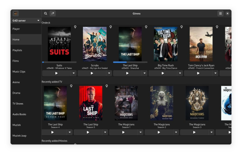Click The Last Ship Shanzhai progress bar
Image resolution: width=242 pixels, height=156 pixels.
click(x=130, y=62)
